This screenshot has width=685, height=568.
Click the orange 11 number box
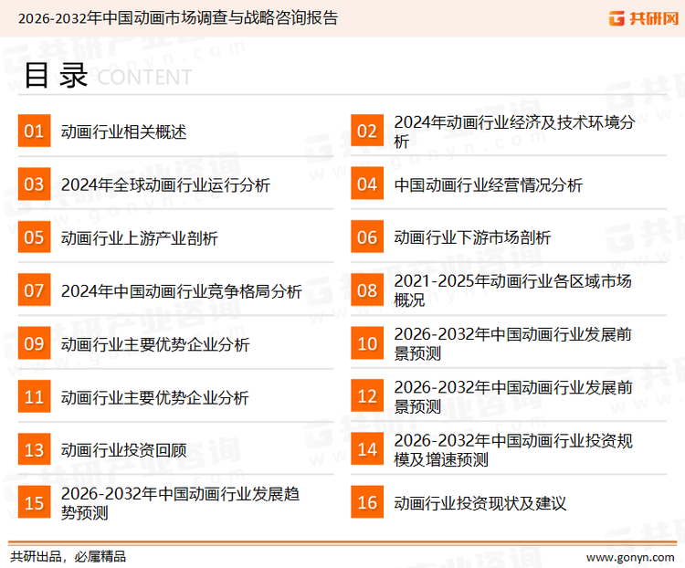coord(34,396)
